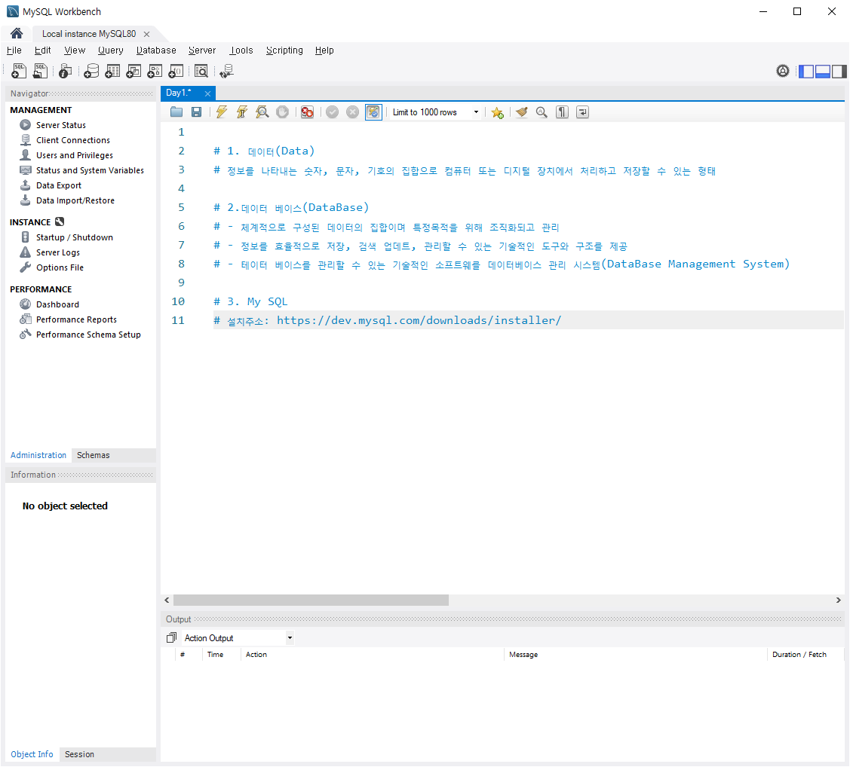Open Status and System Variables
Image resolution: width=850 pixels, height=767 pixels.
click(90, 170)
